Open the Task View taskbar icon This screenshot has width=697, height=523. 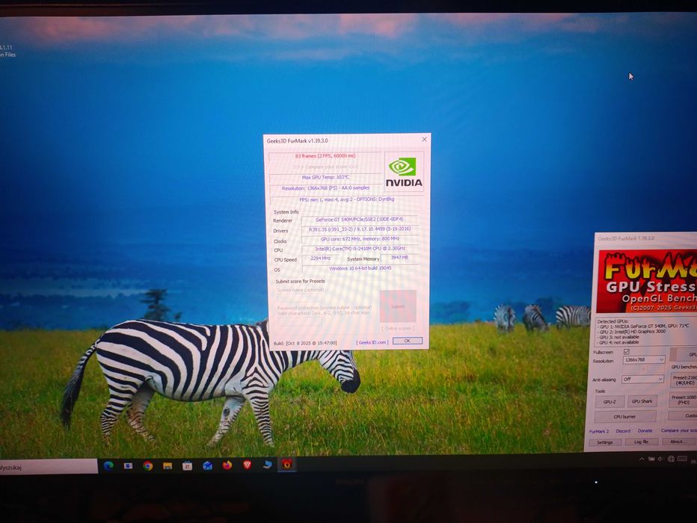(128, 465)
